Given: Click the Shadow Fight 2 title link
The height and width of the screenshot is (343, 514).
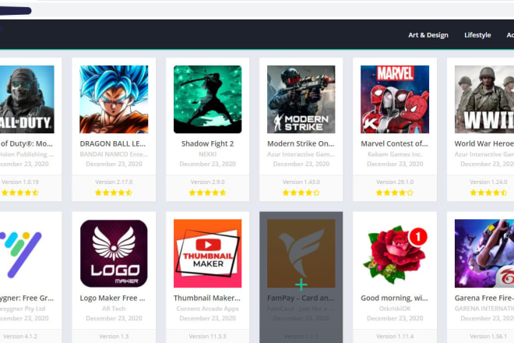Looking at the screenshot, I should 207,143.
